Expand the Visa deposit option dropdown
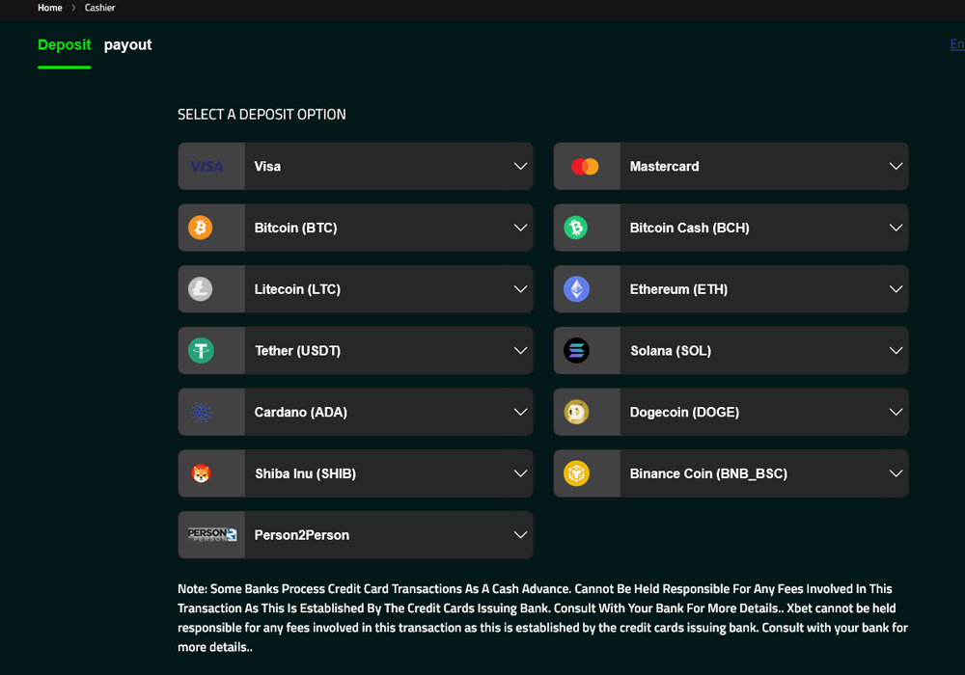This screenshot has width=965, height=675. coord(519,166)
